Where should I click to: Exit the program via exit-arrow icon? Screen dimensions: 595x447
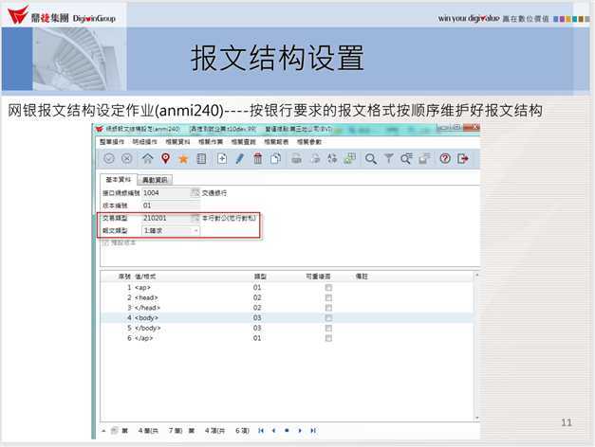tap(463, 158)
